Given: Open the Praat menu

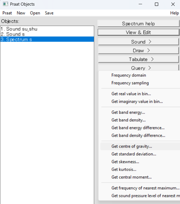Looking at the screenshot, I should pyautogui.click(x=7, y=13).
